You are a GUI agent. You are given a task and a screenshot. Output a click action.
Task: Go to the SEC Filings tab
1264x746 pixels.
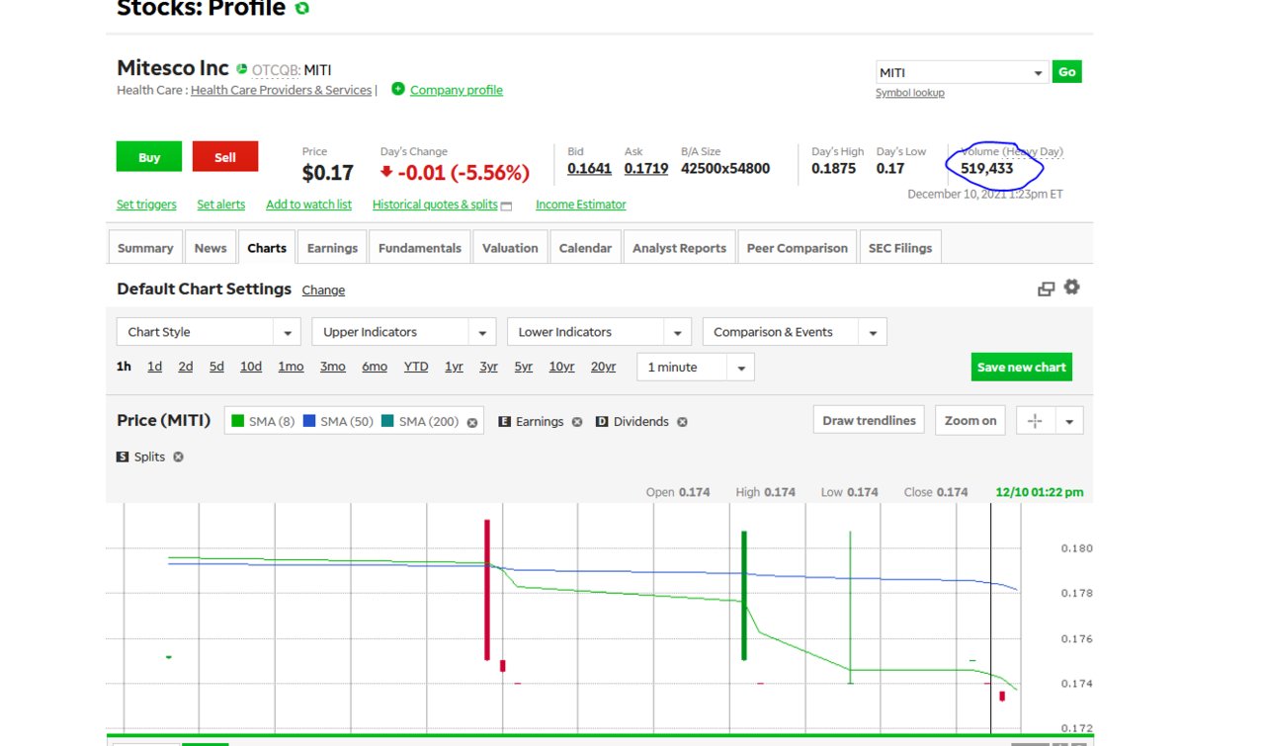(900, 248)
